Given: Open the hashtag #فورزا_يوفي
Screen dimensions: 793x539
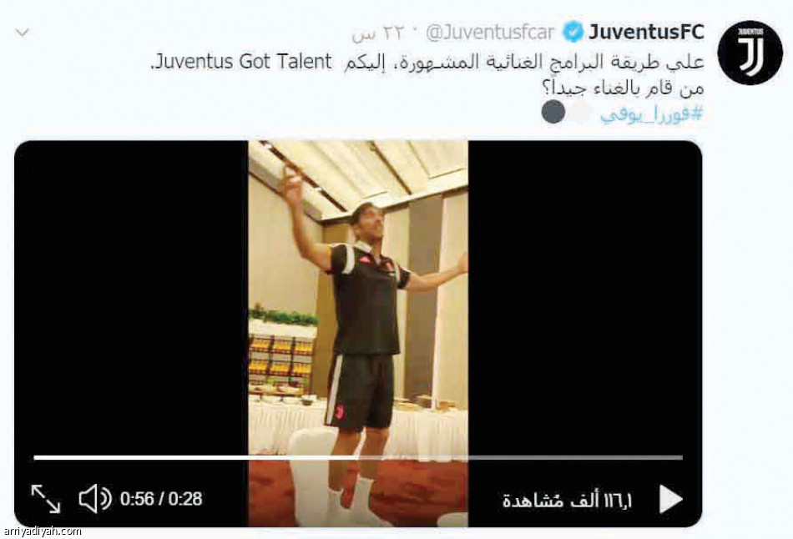Looking at the screenshot, I should 651,114.
